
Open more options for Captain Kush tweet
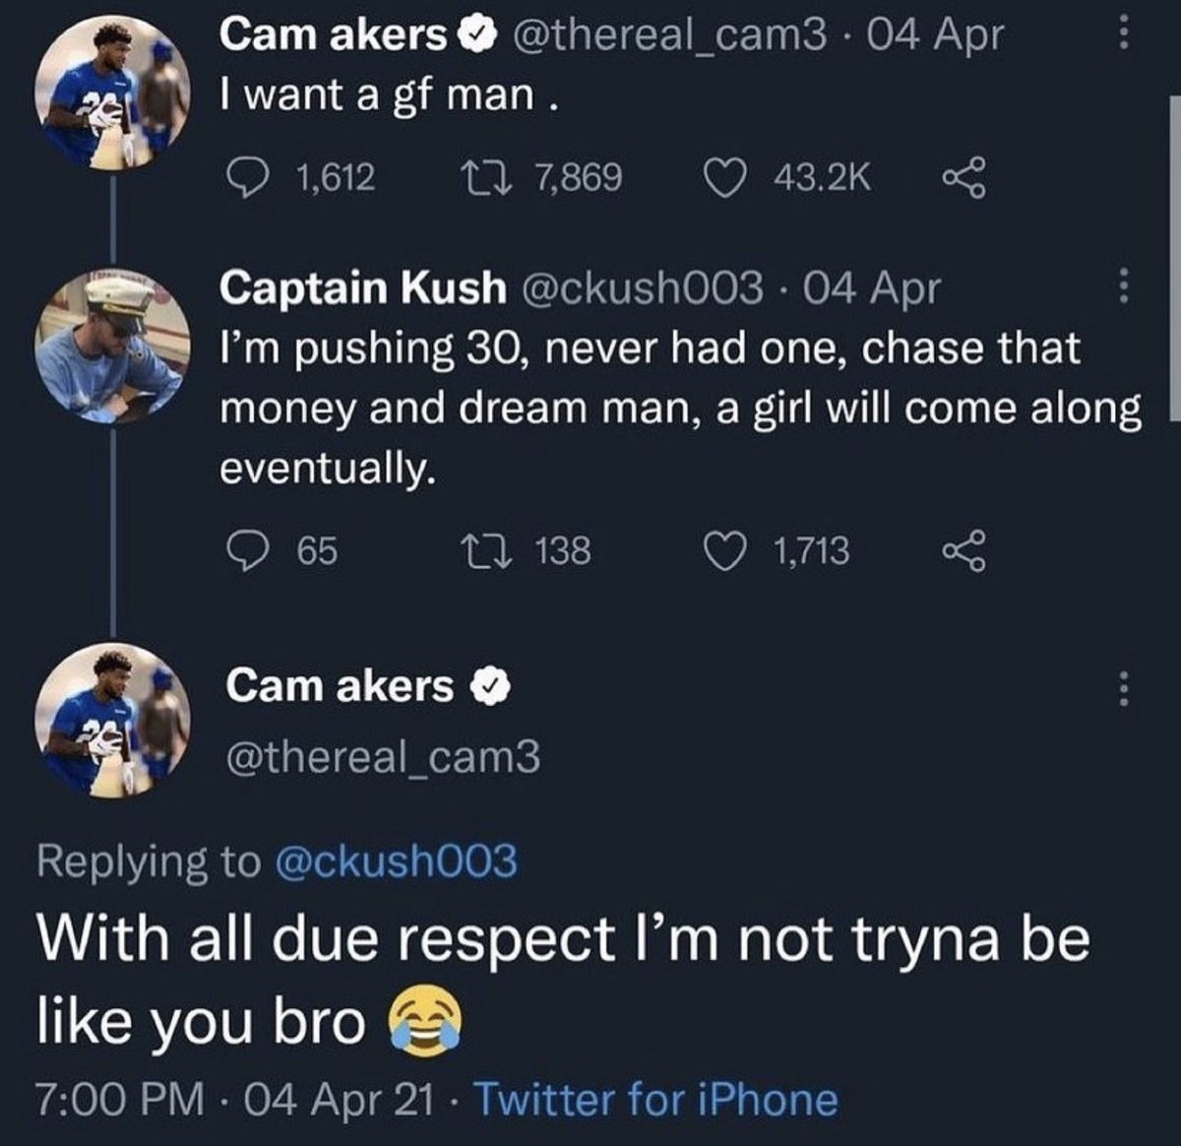[x=1120, y=288]
